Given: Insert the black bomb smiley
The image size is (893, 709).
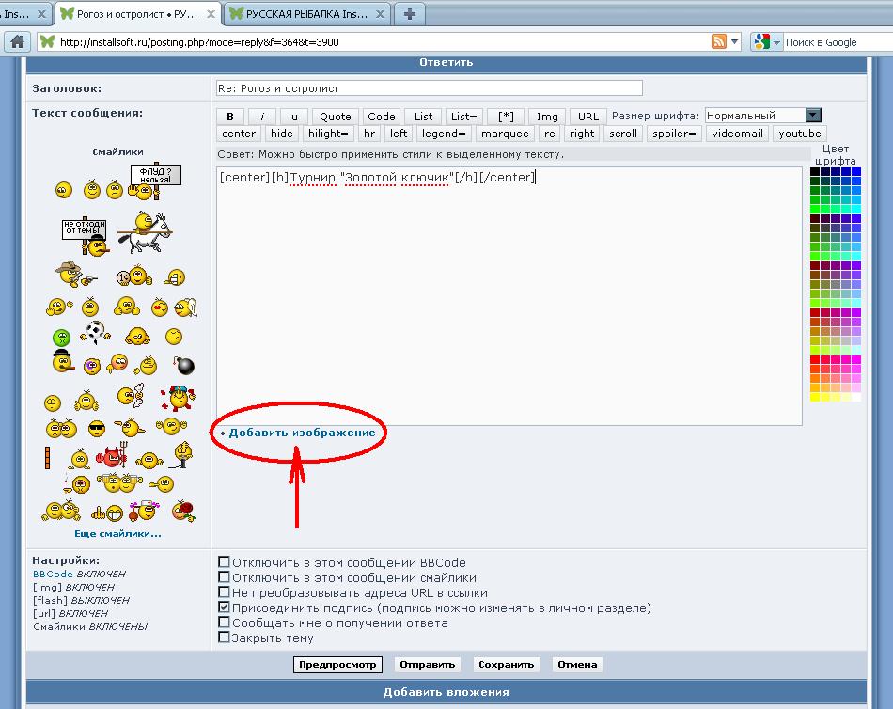Looking at the screenshot, I should coord(184,365).
